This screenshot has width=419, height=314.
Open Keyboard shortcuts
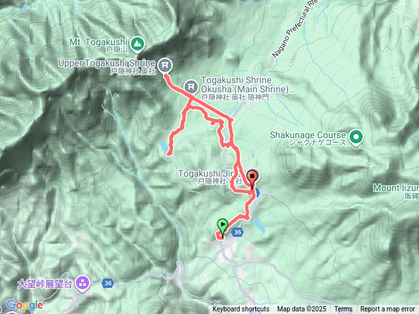tap(241, 309)
